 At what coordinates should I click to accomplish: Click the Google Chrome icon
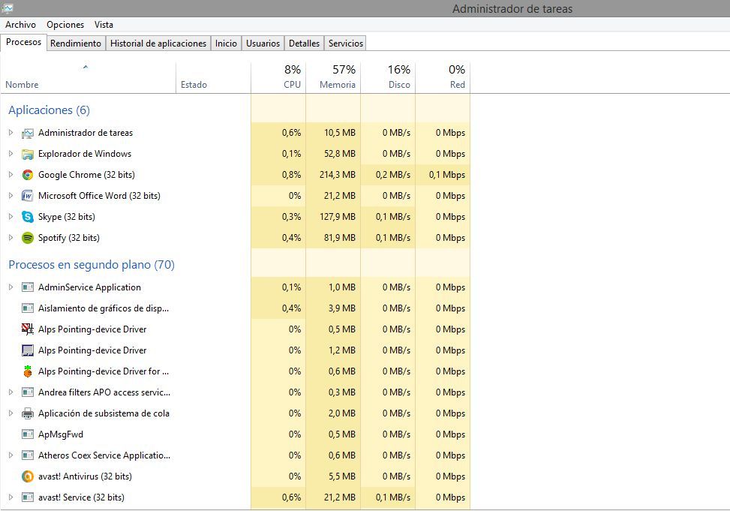coord(28,175)
